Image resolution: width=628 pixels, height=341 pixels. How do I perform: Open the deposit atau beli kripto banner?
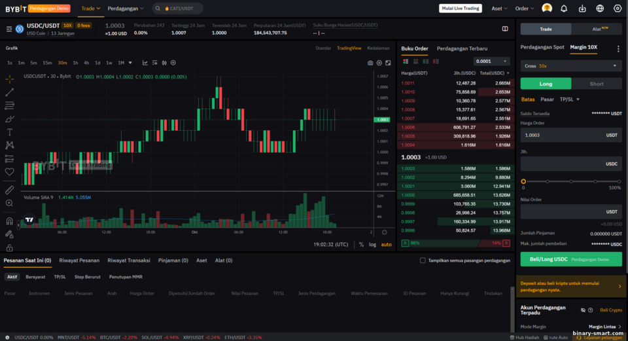[x=571, y=287]
